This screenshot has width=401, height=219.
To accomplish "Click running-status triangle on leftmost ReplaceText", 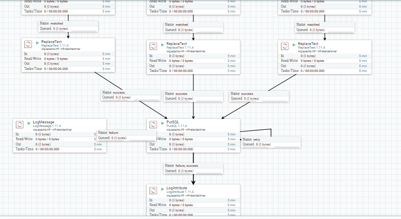I will point(37,43).
